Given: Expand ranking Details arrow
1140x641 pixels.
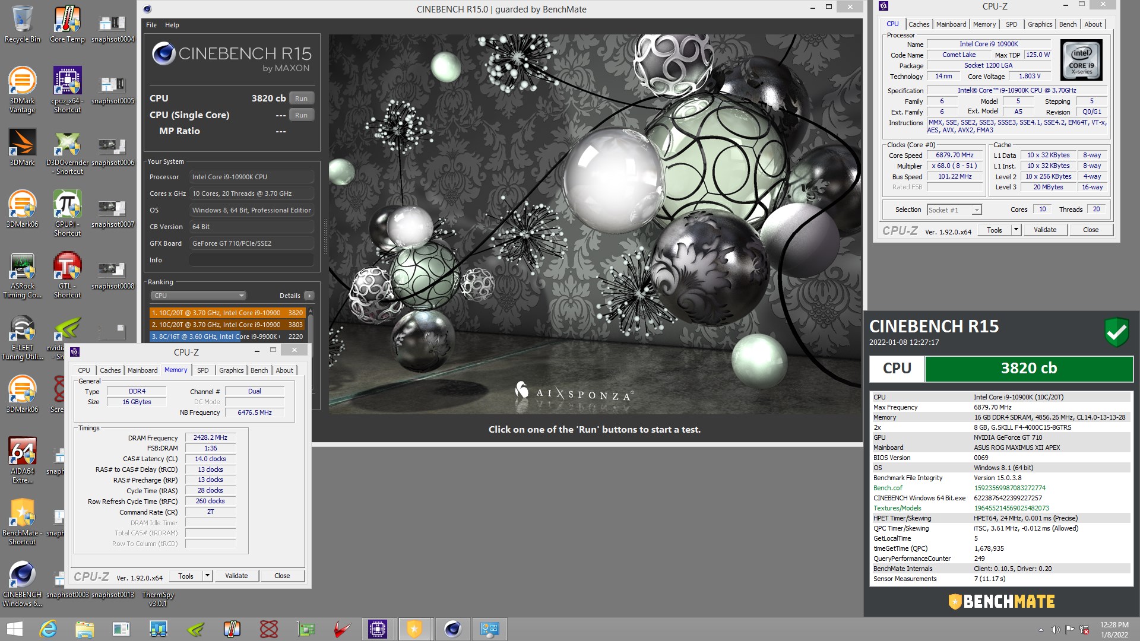Looking at the screenshot, I should [x=309, y=296].
